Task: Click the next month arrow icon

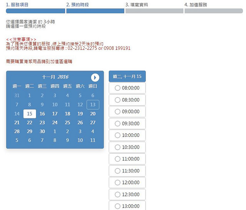Action: click(x=95, y=77)
